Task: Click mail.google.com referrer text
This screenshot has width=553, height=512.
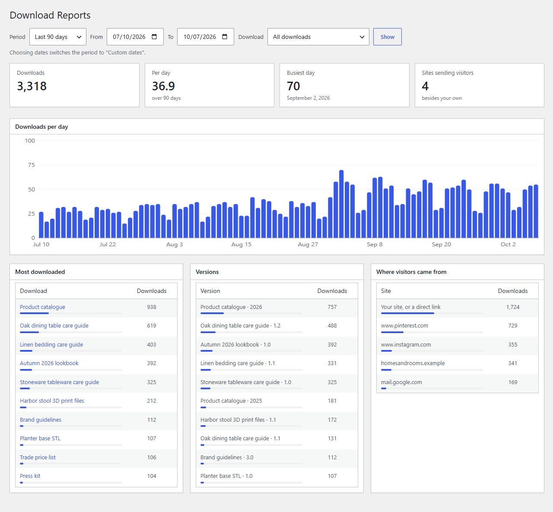Action: point(401,382)
